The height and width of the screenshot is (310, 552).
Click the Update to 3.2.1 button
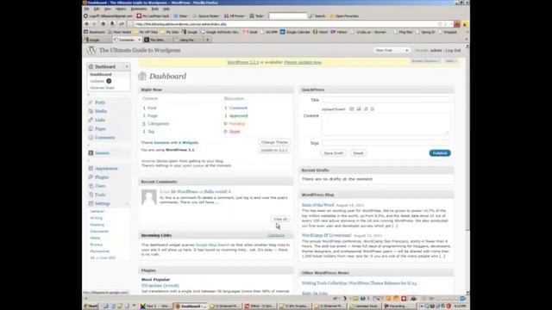274,150
